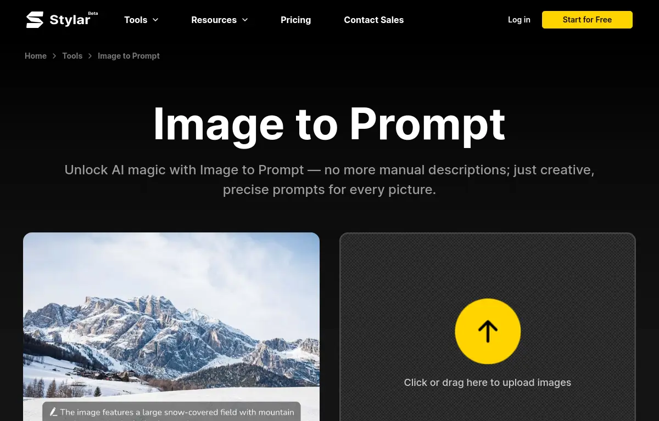Select Tools in the breadcrumb trail

pyautogui.click(x=72, y=56)
